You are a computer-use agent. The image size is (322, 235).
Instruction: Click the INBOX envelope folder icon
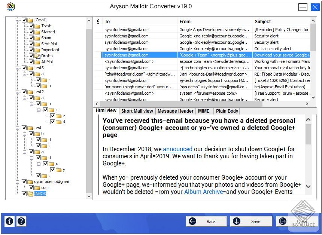pyautogui.click(x=30, y=193)
